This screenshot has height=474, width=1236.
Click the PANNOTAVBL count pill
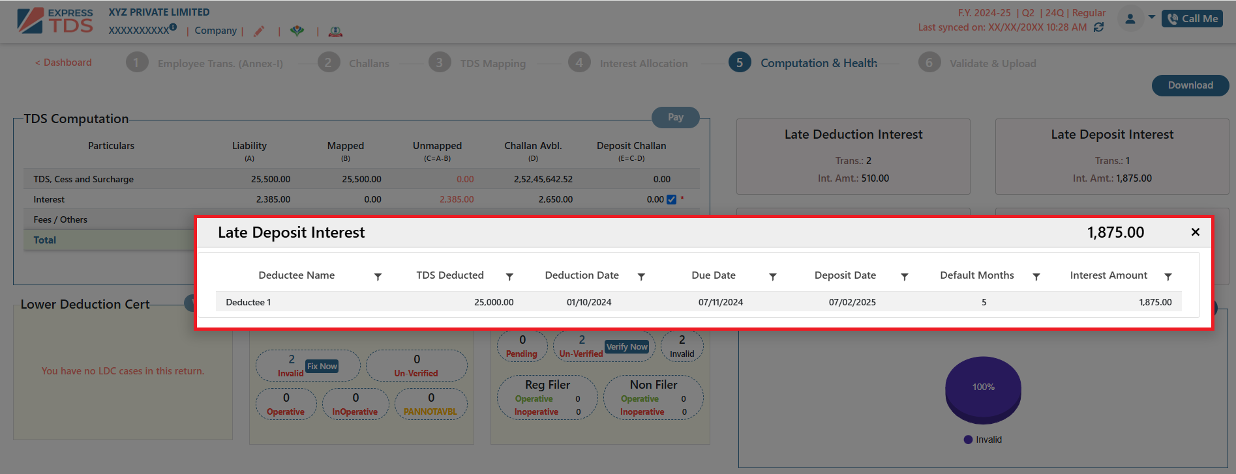click(x=430, y=404)
